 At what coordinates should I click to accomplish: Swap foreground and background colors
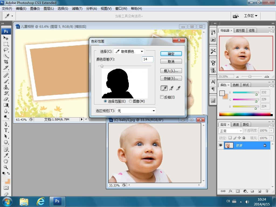(8, 173)
